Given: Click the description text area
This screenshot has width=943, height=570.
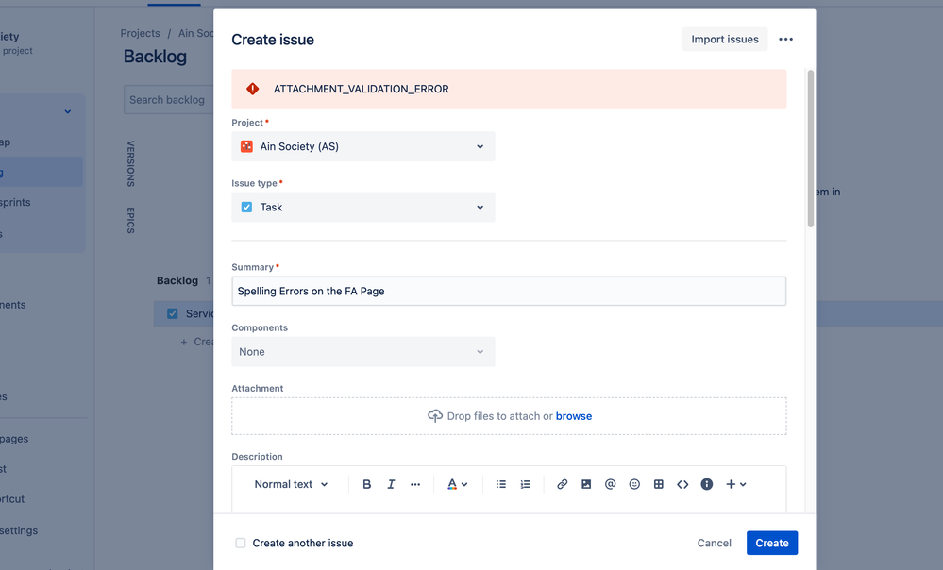Looking at the screenshot, I should (509, 506).
